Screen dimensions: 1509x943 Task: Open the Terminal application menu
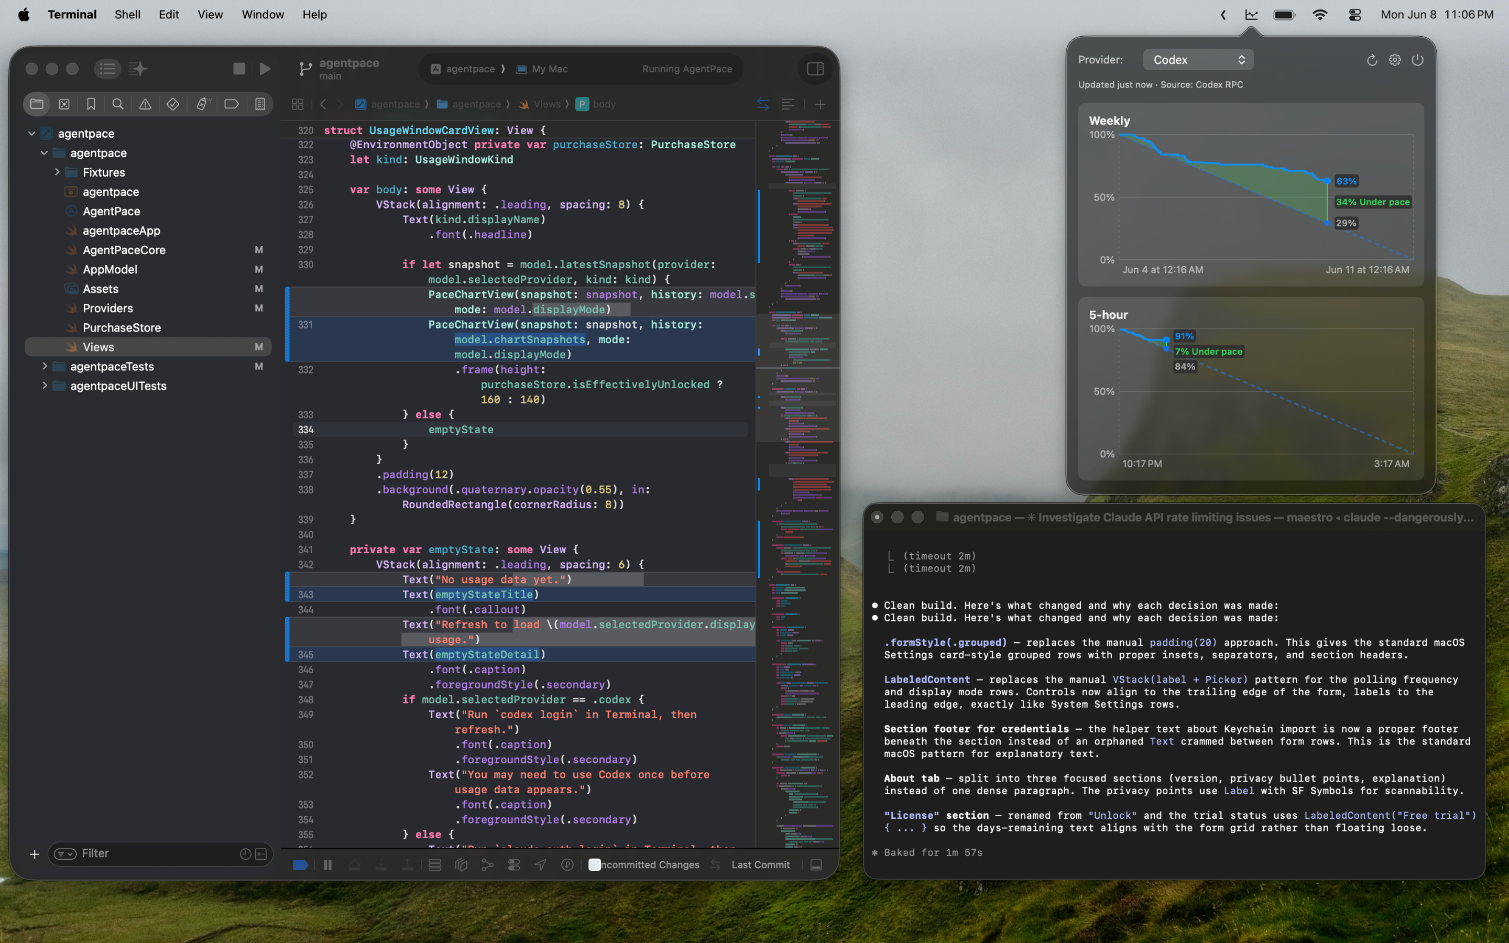coord(72,14)
